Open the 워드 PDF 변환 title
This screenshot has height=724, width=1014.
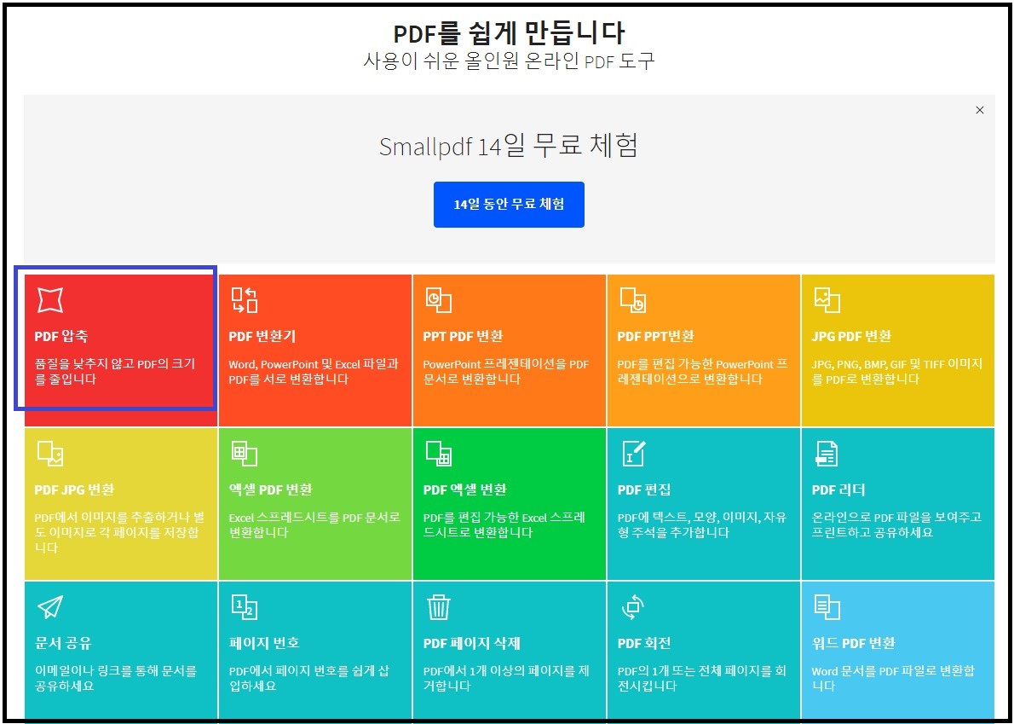point(854,643)
